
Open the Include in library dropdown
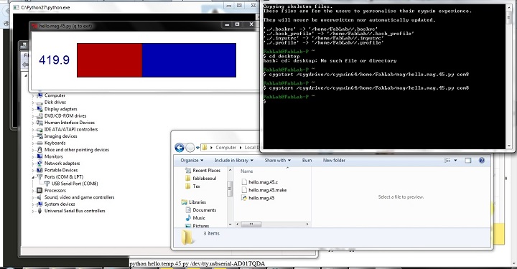click(234, 161)
